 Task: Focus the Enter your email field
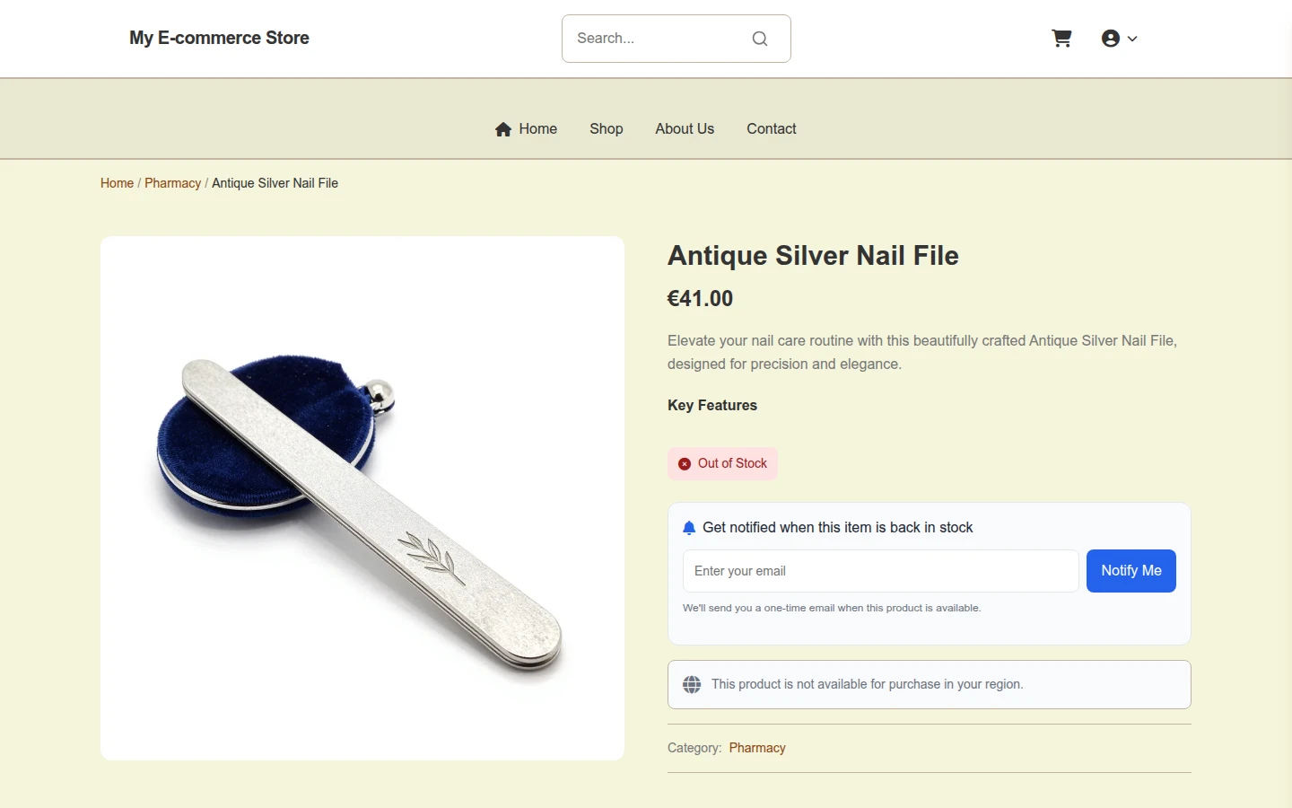pos(881,571)
